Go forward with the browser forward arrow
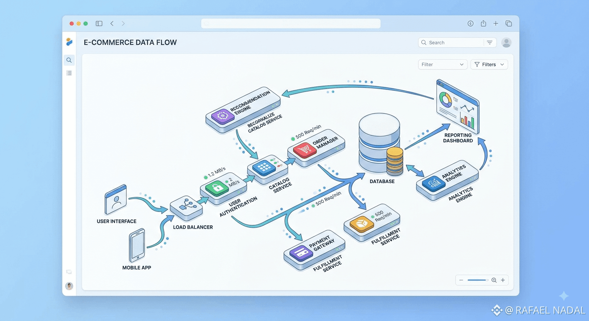 tap(123, 24)
